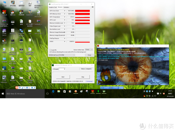Click the Sogou input S logo
The width and height of the screenshot is (175, 131).
(x=17, y=88)
